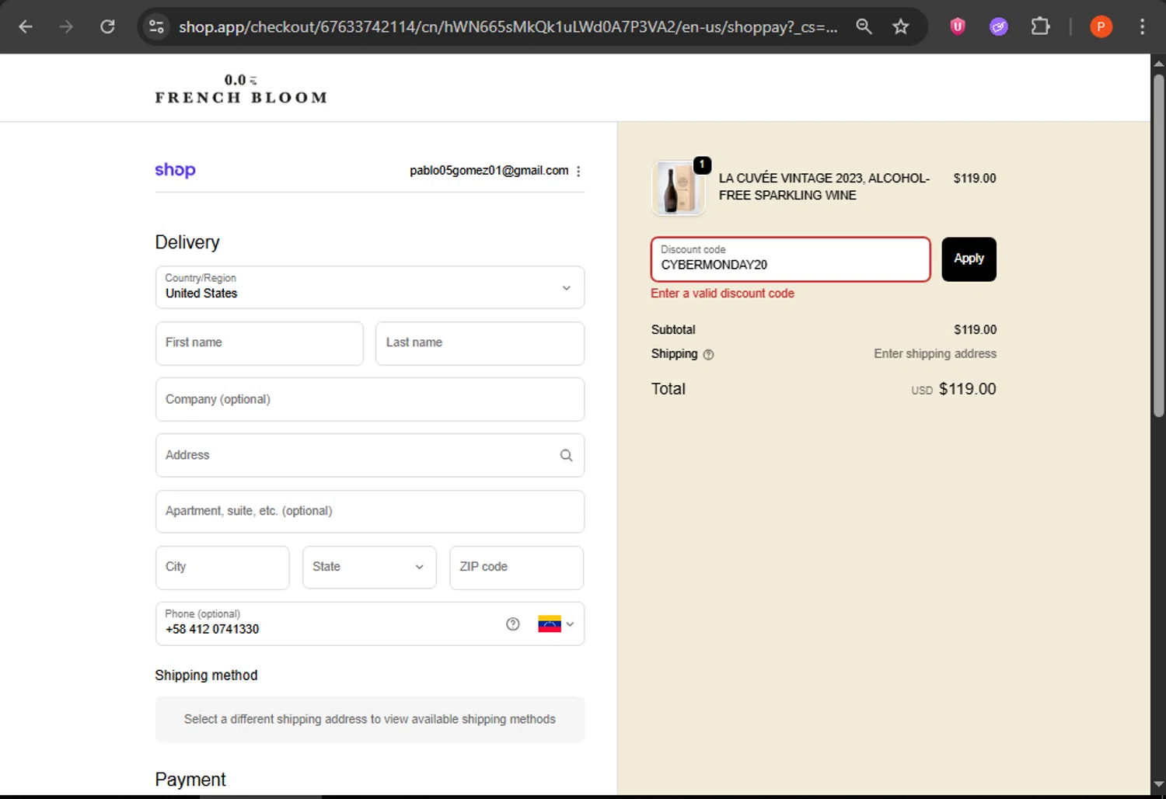This screenshot has width=1166, height=799.
Task: Click the Delivery heading
Action: tap(187, 242)
